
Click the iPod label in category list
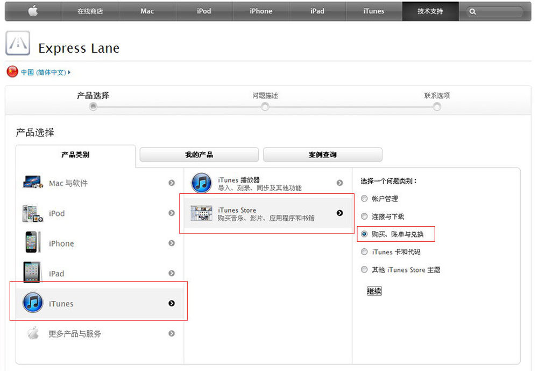56,213
